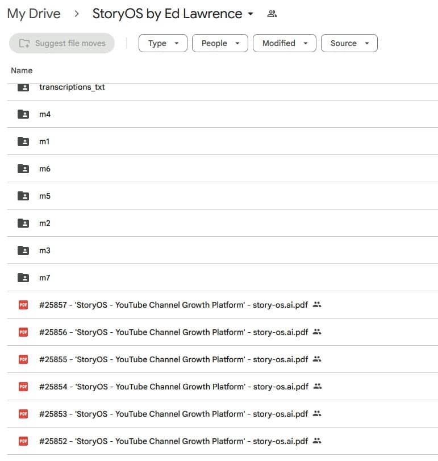Click the shared folder icon for m5
The width and height of the screenshot is (438, 461).
(x=23, y=196)
